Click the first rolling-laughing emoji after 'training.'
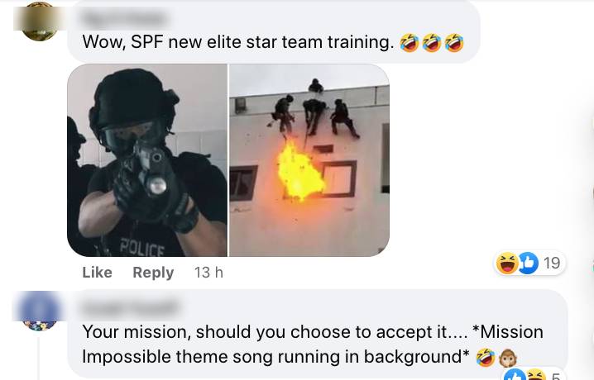 [x=410, y=42]
